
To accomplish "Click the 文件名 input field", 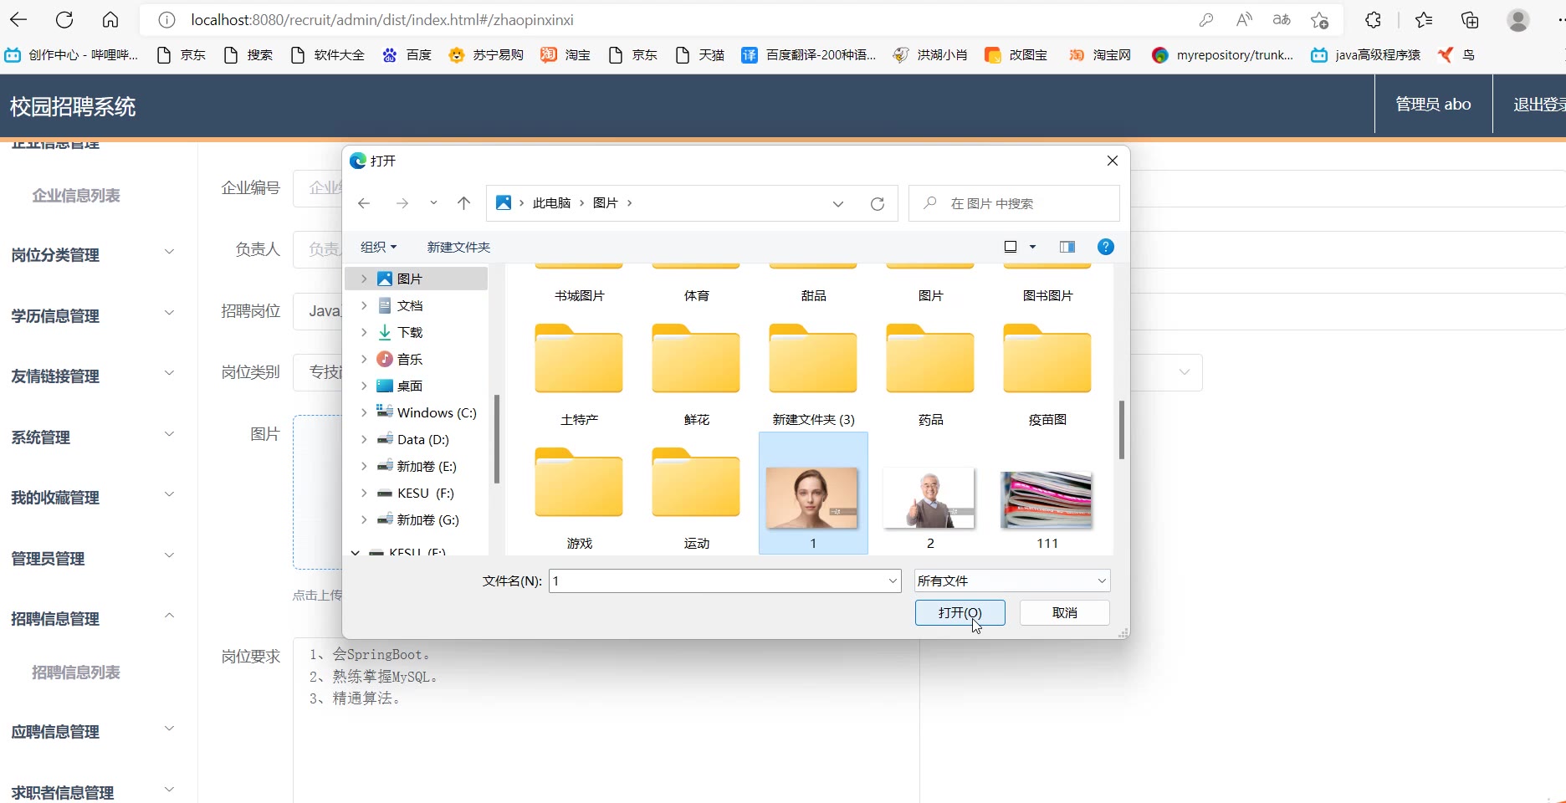I will [x=717, y=581].
